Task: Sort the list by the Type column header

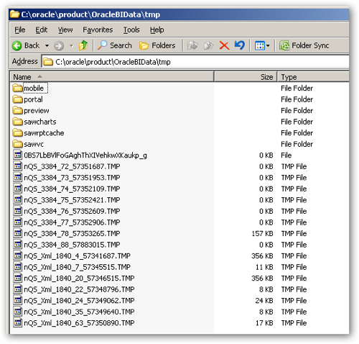Action: click(313, 77)
